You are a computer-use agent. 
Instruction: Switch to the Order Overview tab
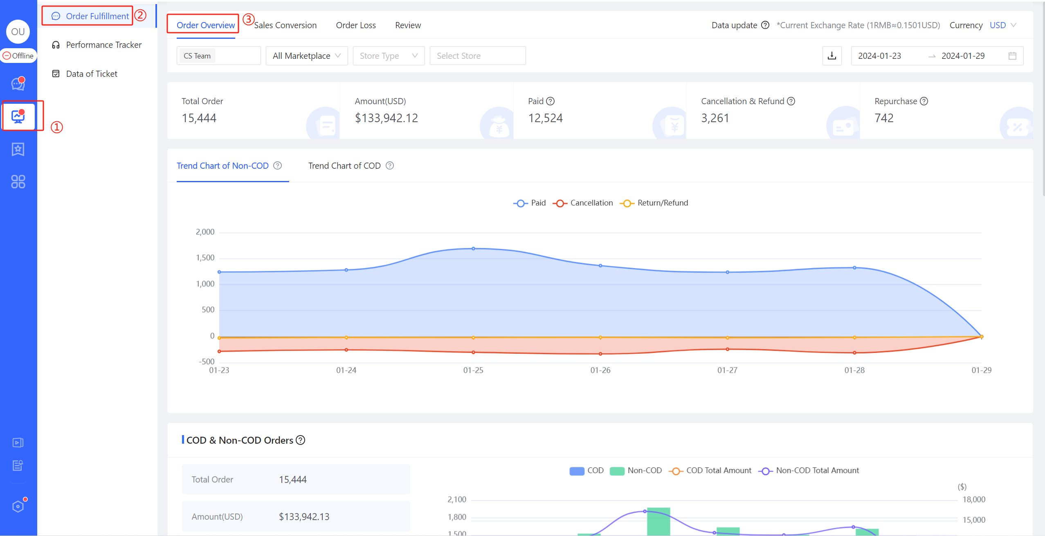(205, 25)
